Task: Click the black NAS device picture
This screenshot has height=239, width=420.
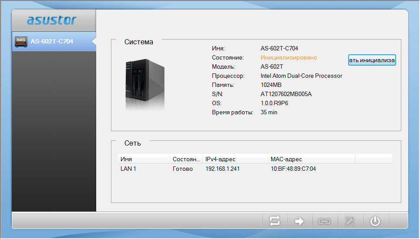Action: point(144,85)
